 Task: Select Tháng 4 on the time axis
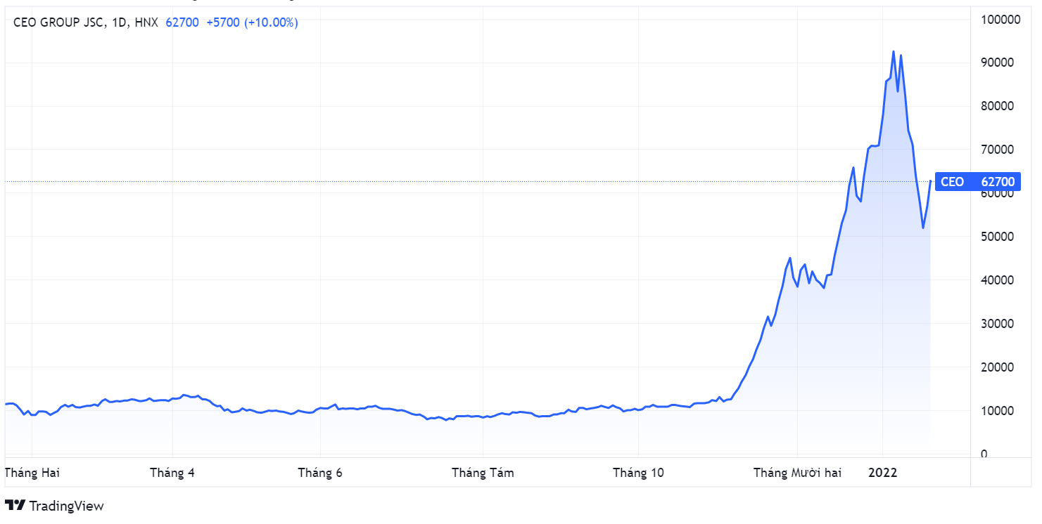click(x=172, y=473)
